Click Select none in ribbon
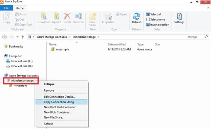Image resolution: width=211 pixels, height=129 pixels. coord(155,20)
